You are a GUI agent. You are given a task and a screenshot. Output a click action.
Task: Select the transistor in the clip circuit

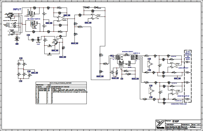click(56, 43)
